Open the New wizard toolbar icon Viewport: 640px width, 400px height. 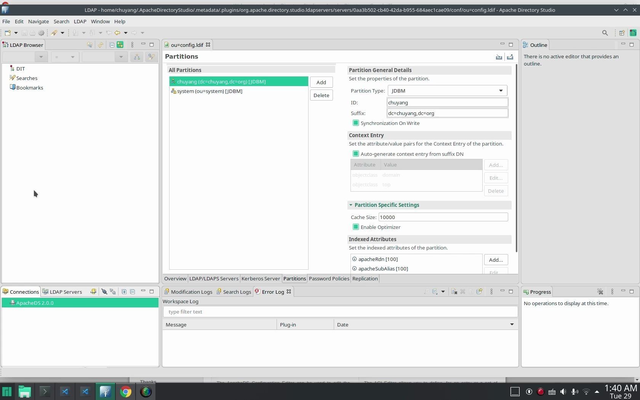[8, 33]
